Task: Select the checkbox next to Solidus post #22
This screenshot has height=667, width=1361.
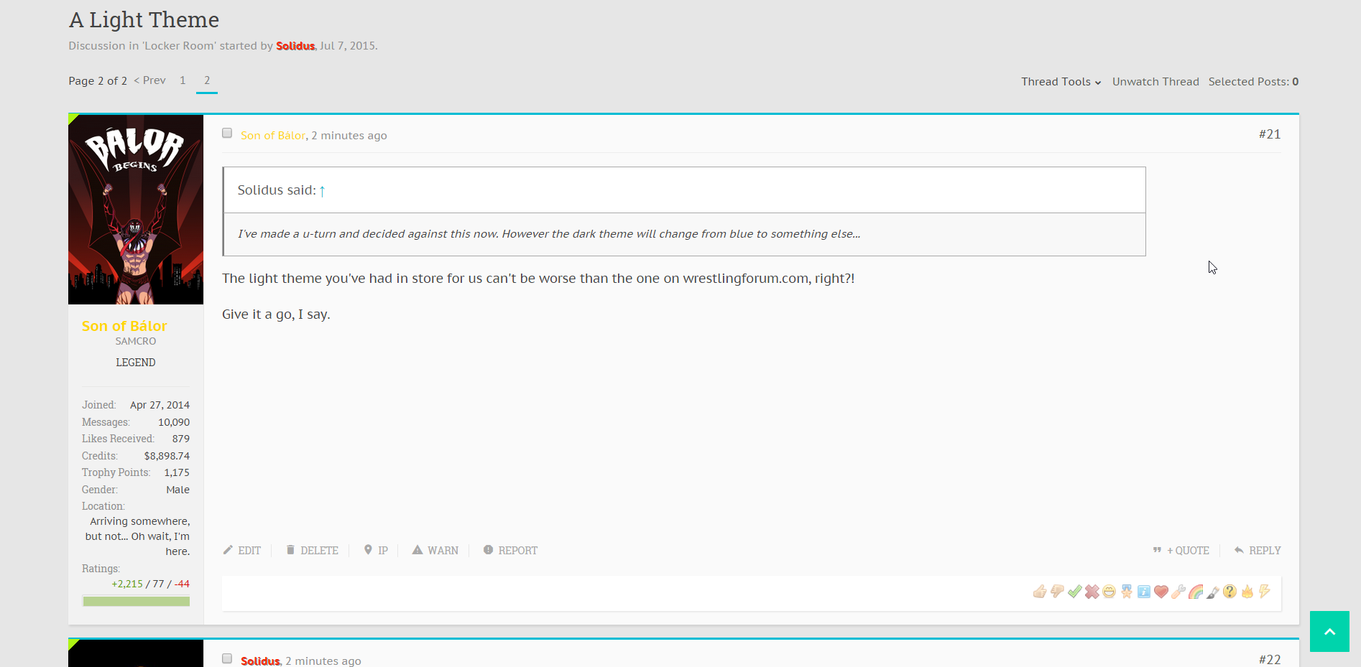Action: coord(227,659)
